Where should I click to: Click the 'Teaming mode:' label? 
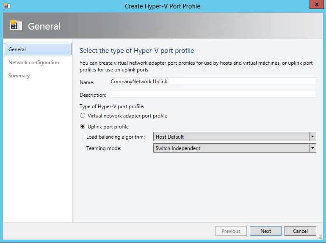[x=104, y=148]
